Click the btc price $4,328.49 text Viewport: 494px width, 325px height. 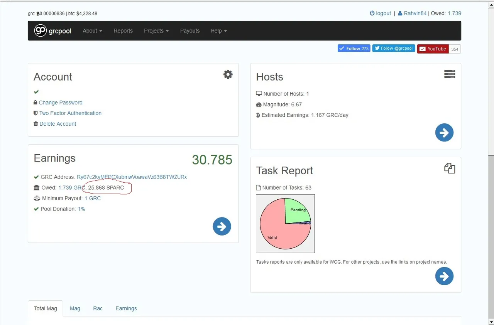[x=82, y=13]
